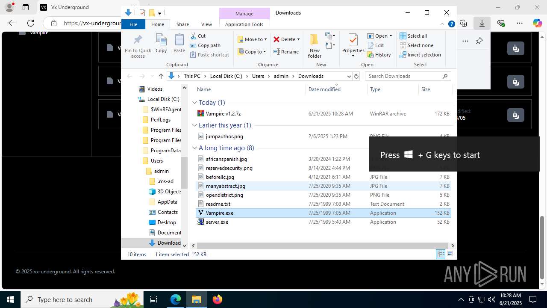Image resolution: width=547 pixels, height=308 pixels.
Task: Click the Start button
Action: 10,299
